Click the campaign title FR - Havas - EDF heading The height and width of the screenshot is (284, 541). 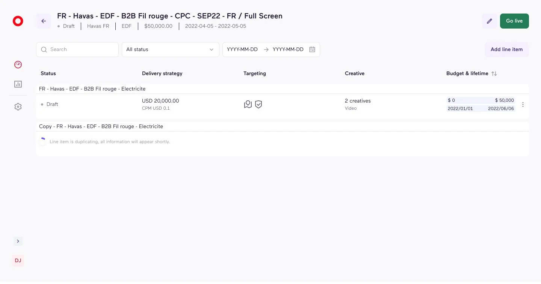coord(170,16)
